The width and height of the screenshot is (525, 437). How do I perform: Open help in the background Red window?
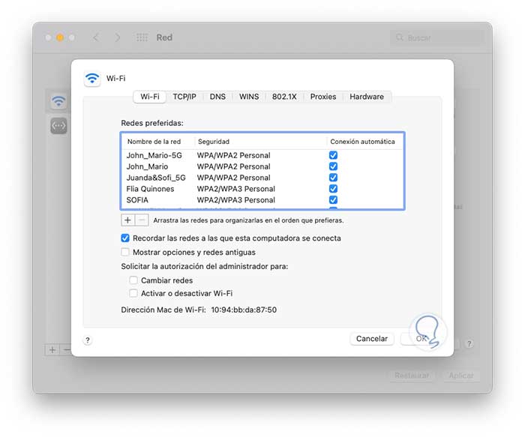coord(469,343)
